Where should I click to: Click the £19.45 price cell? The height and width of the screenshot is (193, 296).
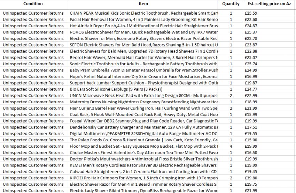270,172
